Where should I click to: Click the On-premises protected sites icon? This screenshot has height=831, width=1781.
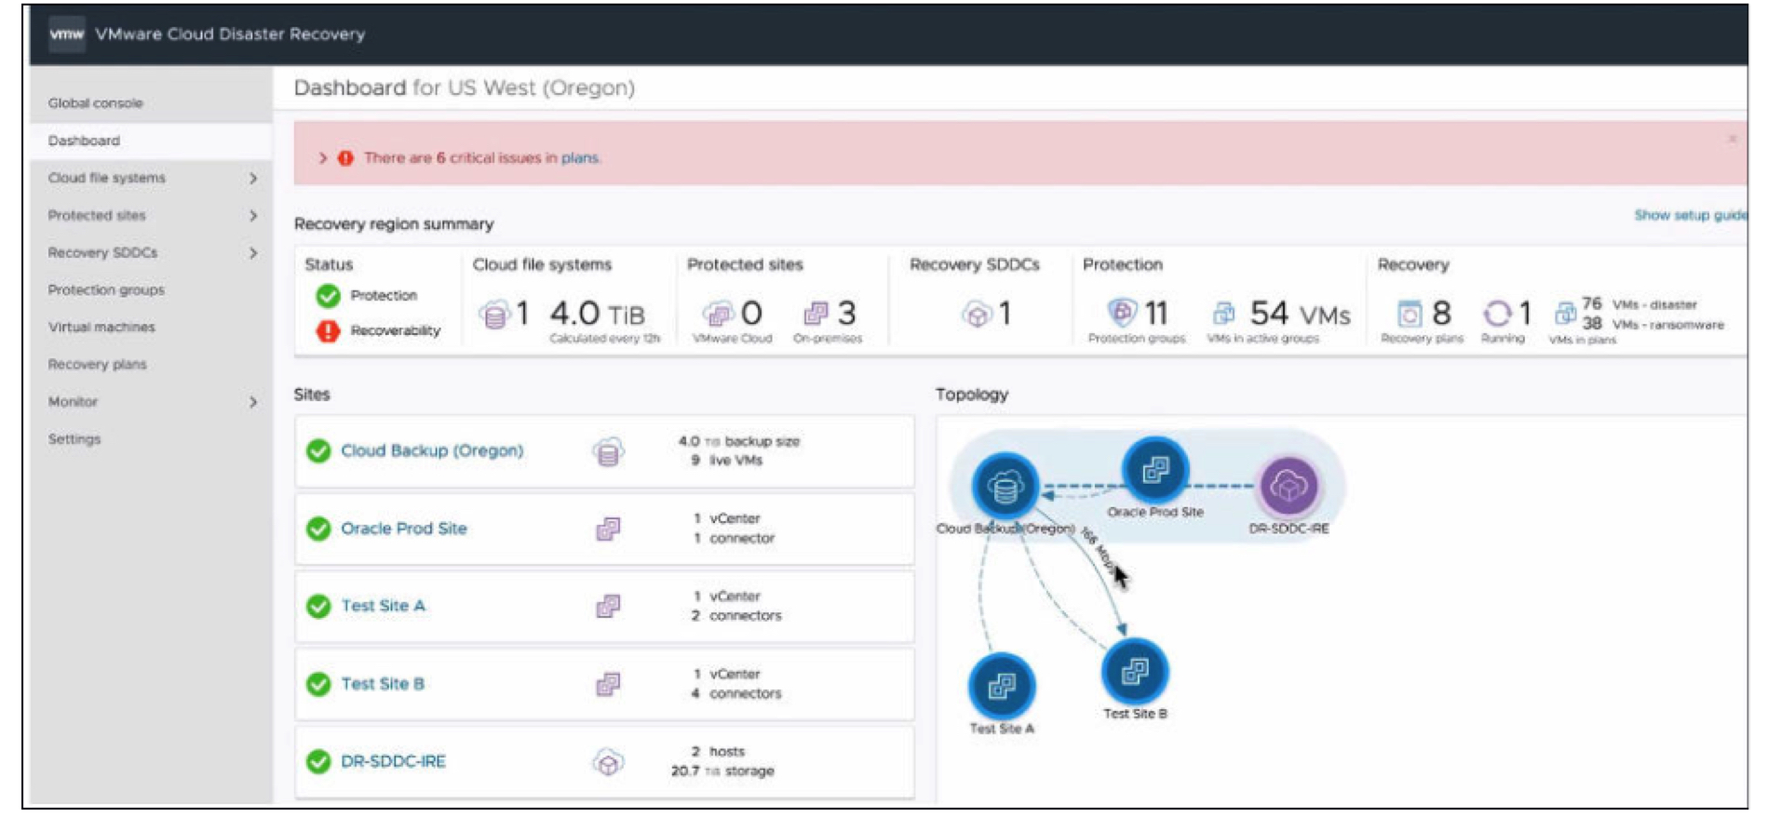point(816,314)
